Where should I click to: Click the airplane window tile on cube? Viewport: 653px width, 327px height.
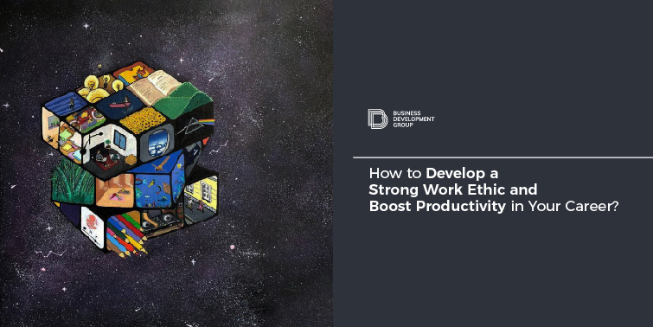pos(157,143)
